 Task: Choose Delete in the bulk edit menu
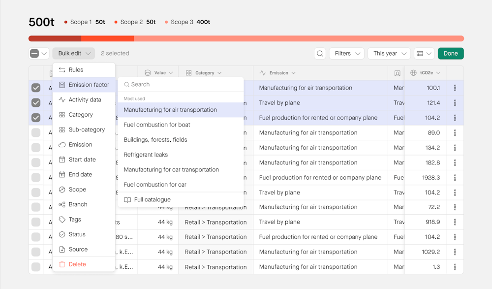[77, 264]
